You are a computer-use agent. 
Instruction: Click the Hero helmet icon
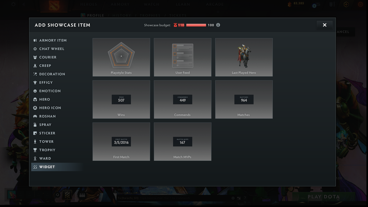35,99
